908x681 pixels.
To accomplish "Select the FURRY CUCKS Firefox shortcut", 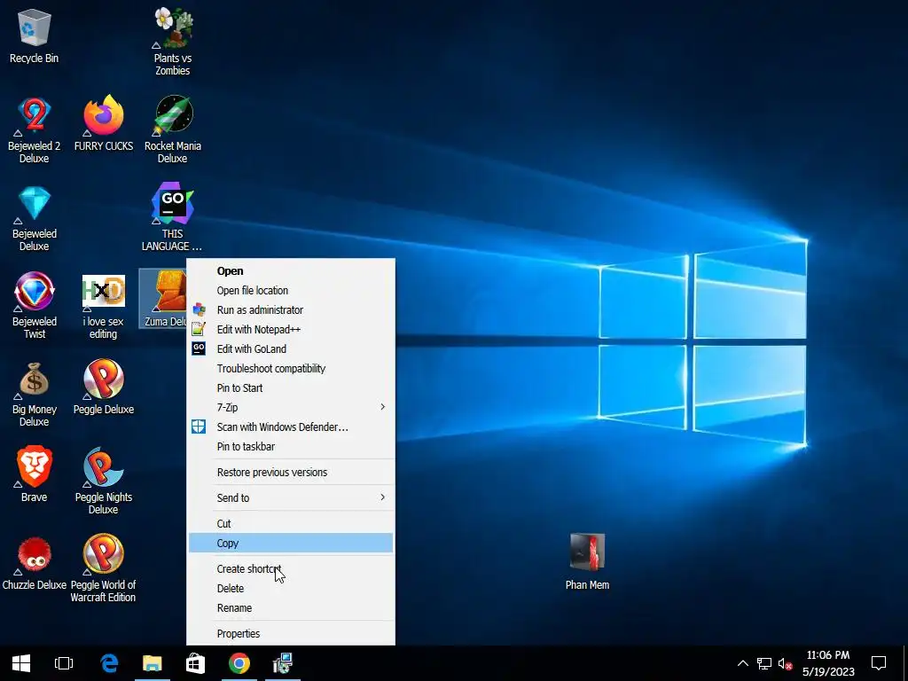I will click(104, 124).
